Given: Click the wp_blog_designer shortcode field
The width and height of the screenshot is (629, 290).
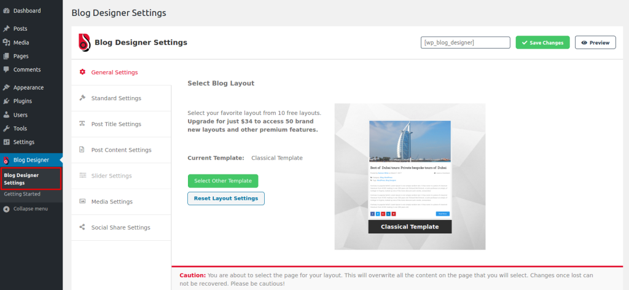Looking at the screenshot, I should pos(466,42).
